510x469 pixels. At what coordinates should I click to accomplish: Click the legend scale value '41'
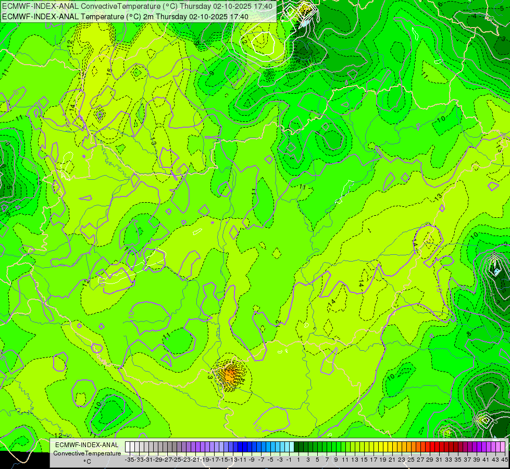coord(486,460)
